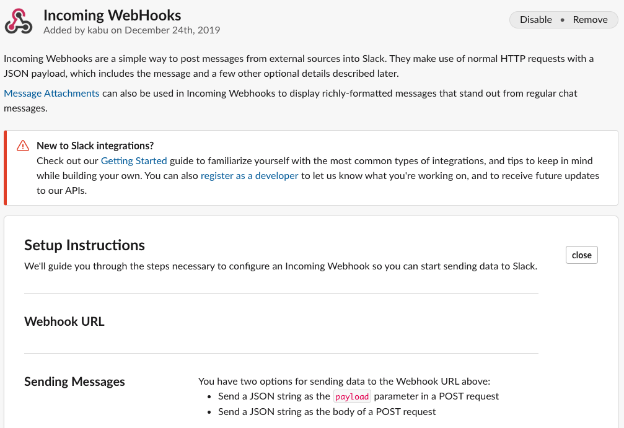Screen dimensions: 624x428
Task: Click the Added by kabu date text
Action: click(x=131, y=30)
